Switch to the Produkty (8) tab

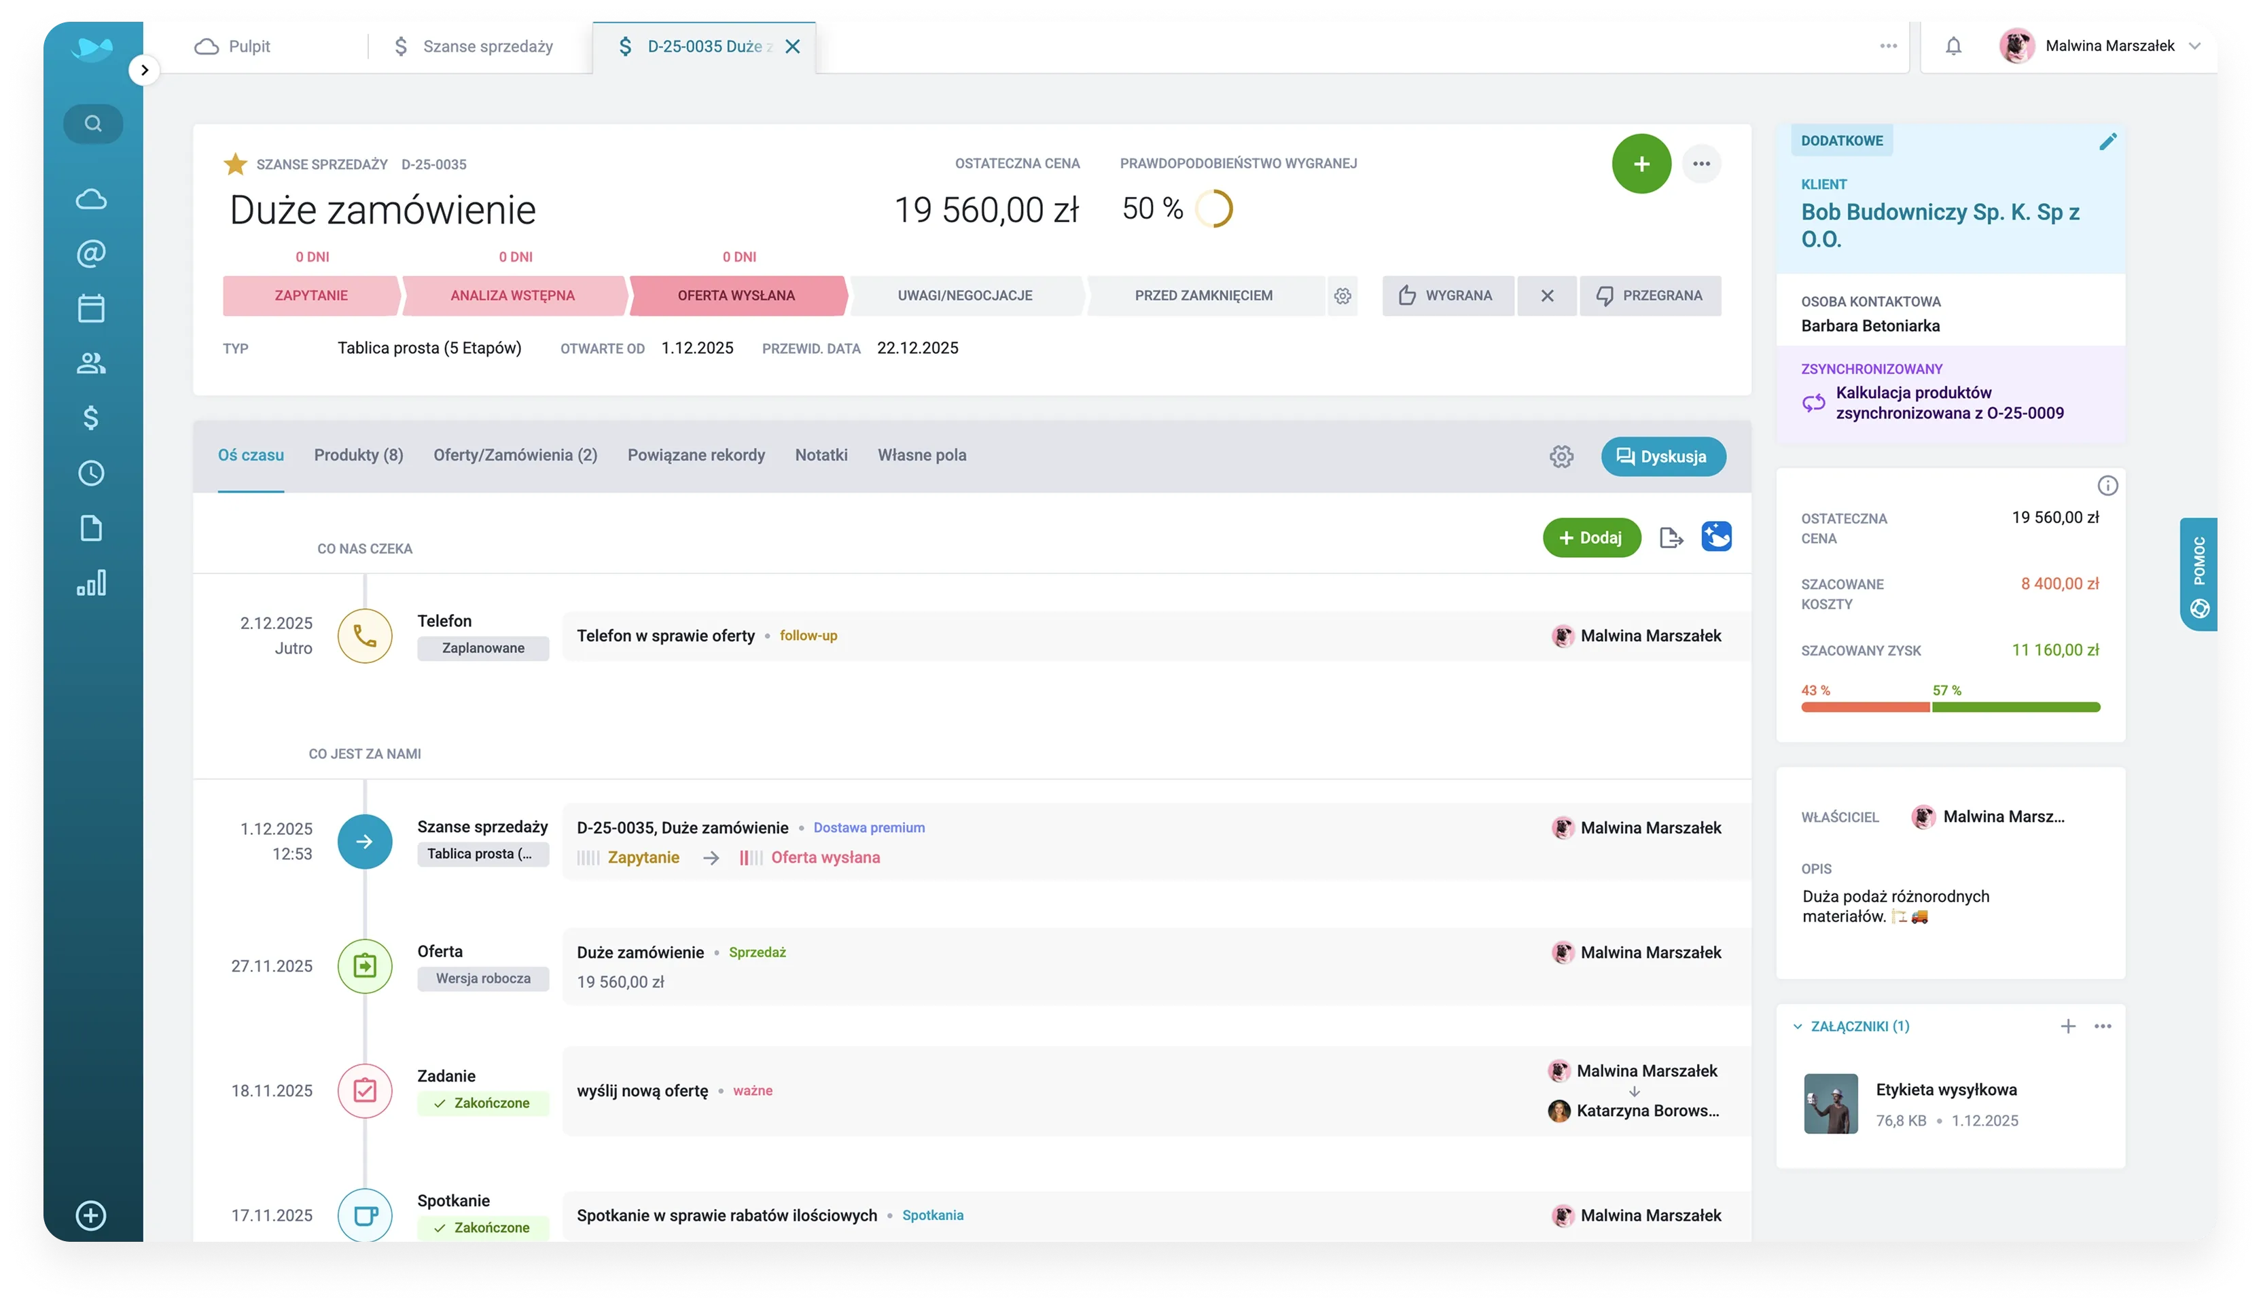(358, 455)
